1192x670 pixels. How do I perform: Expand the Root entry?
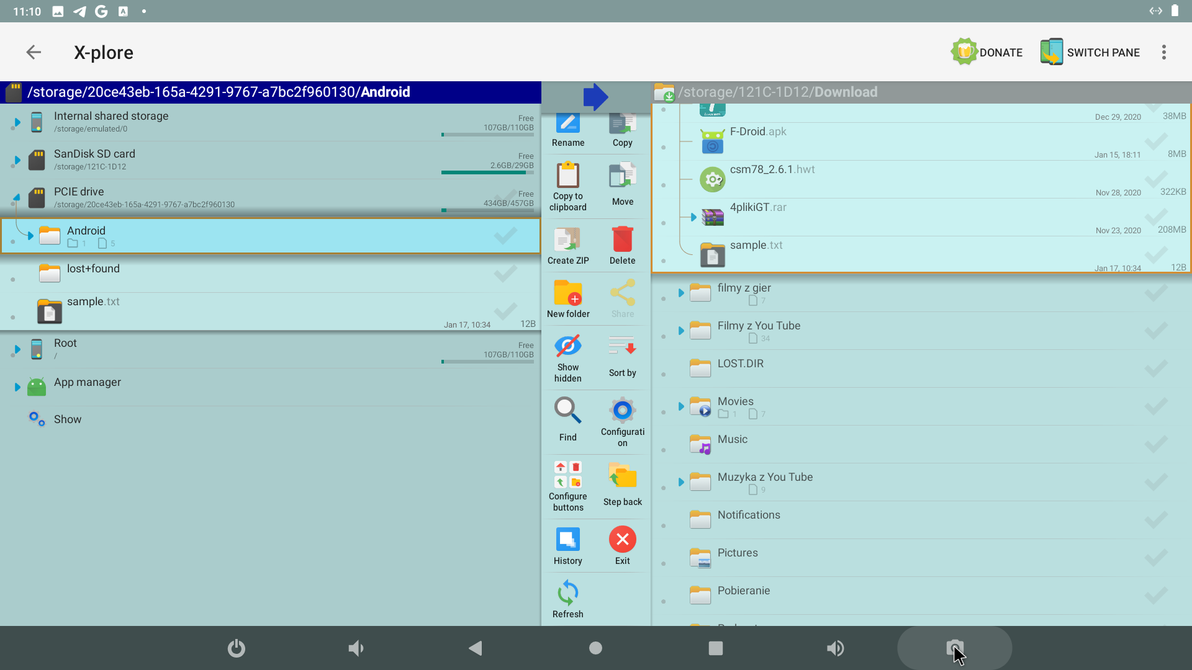coord(17,350)
